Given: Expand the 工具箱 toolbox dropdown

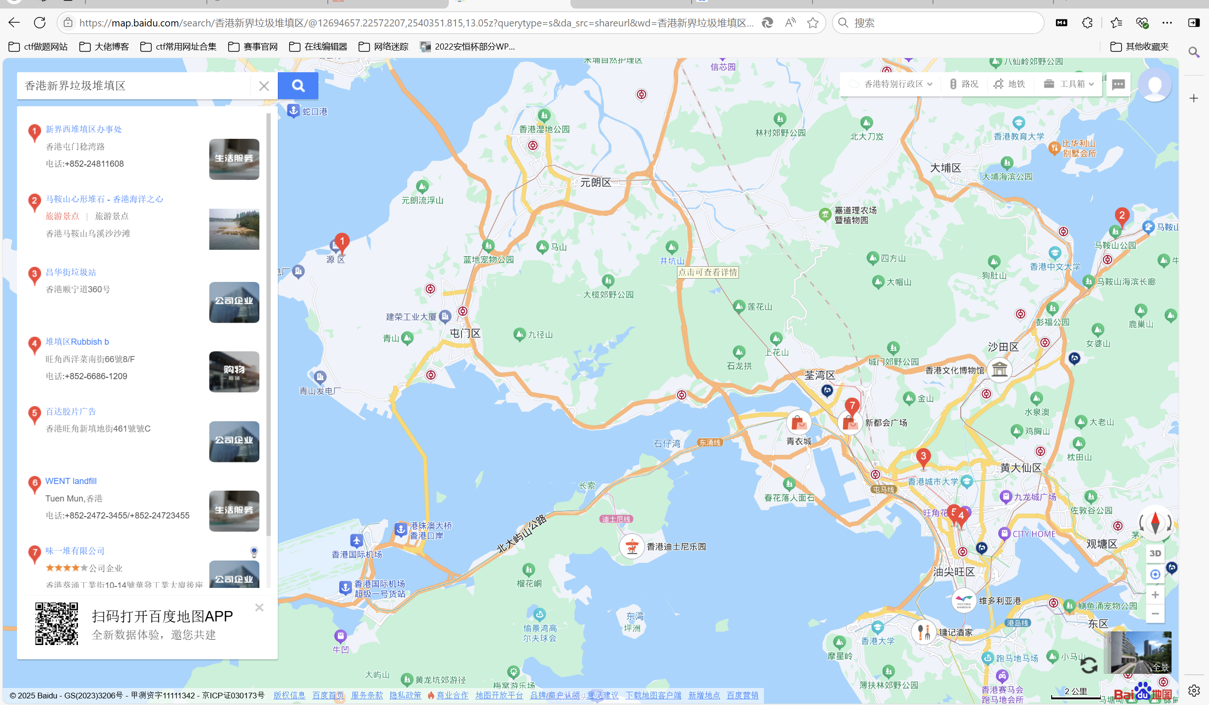Looking at the screenshot, I should click(x=1069, y=84).
